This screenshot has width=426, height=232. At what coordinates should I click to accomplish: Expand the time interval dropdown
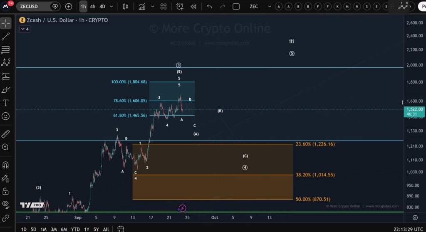(111, 7)
